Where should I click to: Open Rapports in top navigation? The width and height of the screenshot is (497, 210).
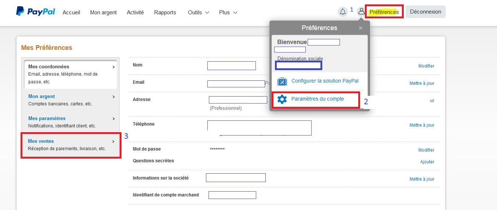pyautogui.click(x=165, y=12)
